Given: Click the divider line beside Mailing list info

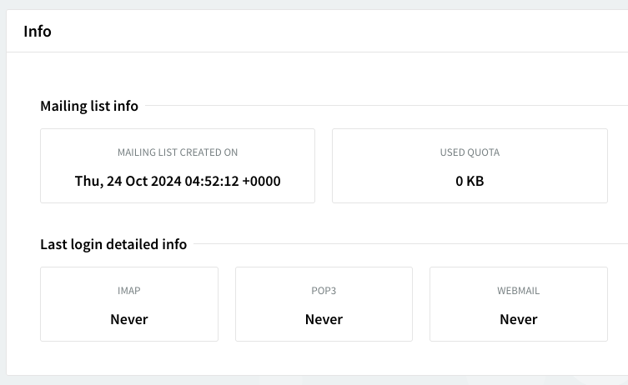Looking at the screenshot, I should click(384, 106).
